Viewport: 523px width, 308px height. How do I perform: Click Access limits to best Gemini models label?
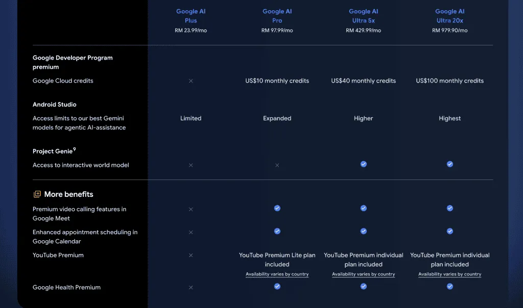click(79, 123)
